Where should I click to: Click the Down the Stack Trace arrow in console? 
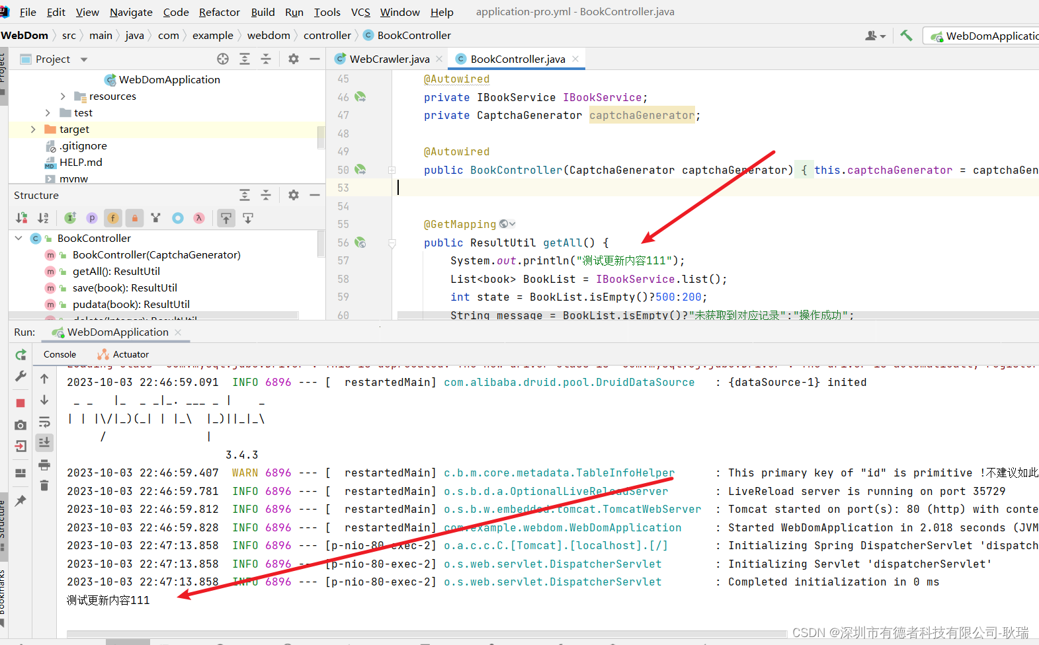click(44, 400)
